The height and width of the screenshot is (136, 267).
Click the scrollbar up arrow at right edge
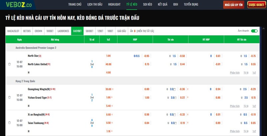[264, 29]
